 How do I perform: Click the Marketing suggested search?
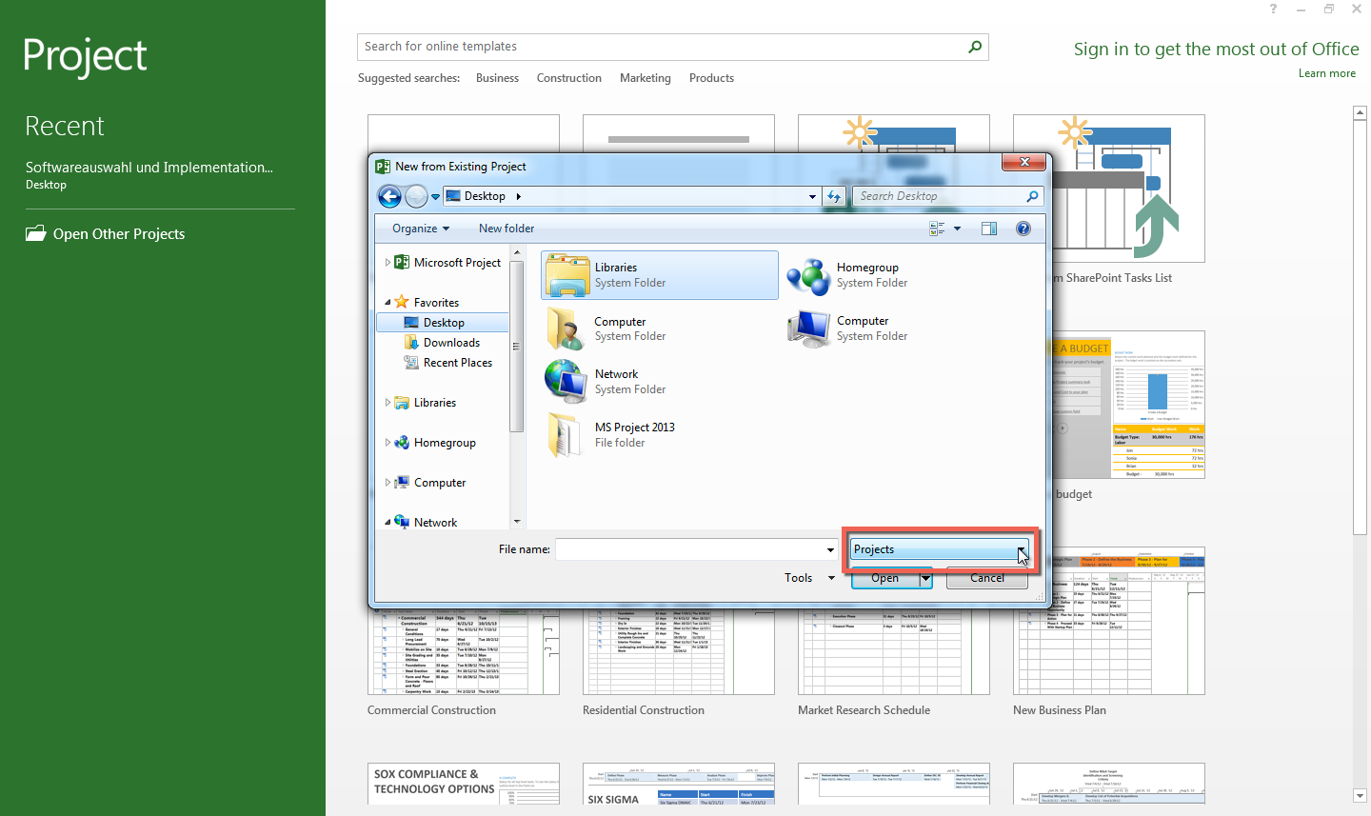[x=646, y=78]
